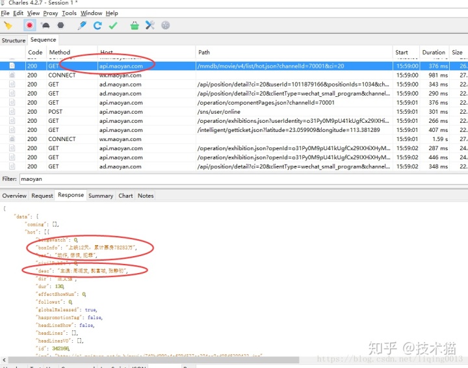Click the row icon of getticket.json request

point(12,129)
